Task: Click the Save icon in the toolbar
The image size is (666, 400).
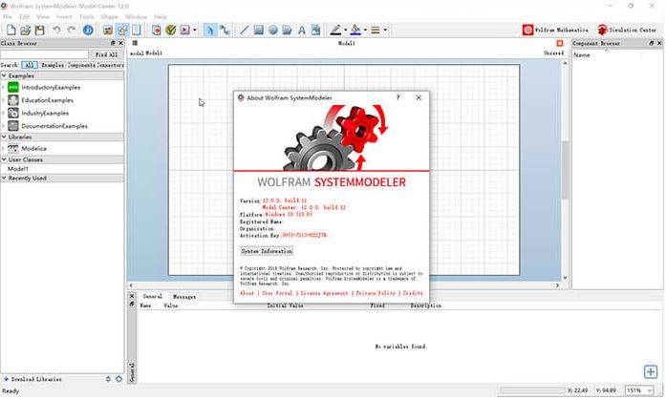Action: click(x=40, y=30)
